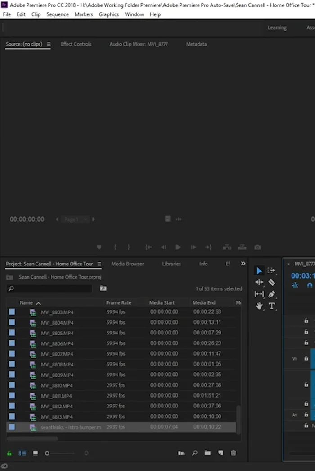315x471 pixels.
Task: Select the Razor tool
Action: point(271,282)
